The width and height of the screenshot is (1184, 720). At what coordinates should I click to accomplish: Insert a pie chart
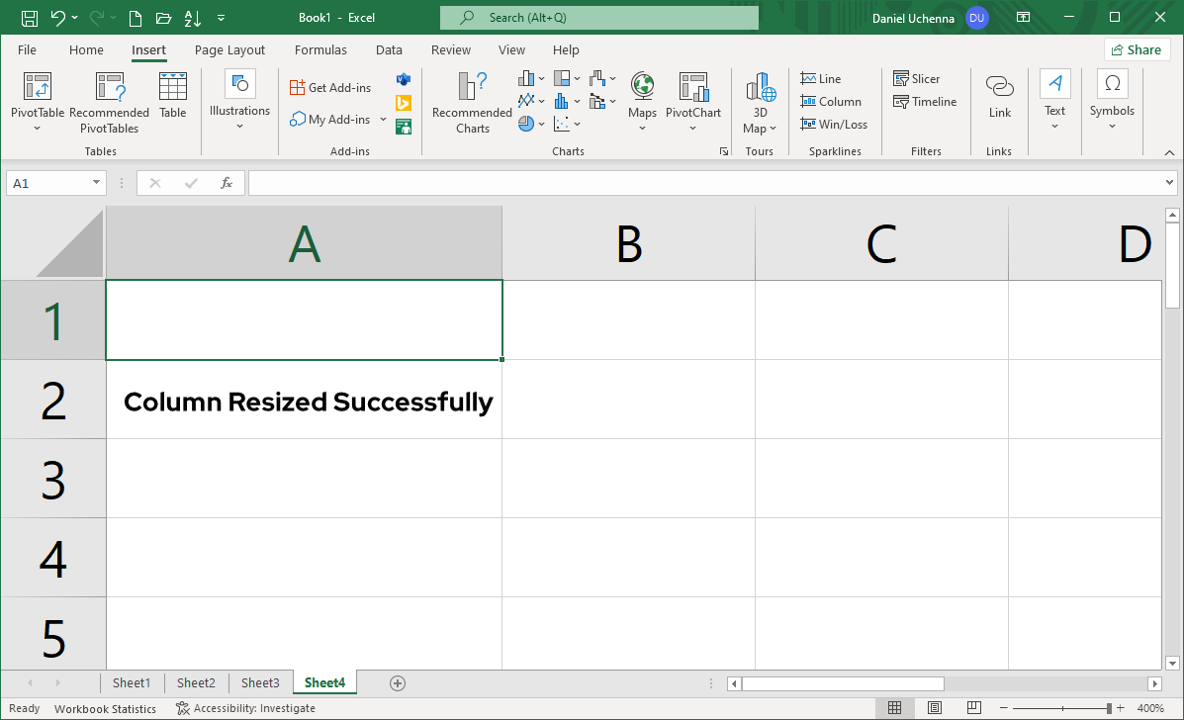pyautogui.click(x=525, y=124)
